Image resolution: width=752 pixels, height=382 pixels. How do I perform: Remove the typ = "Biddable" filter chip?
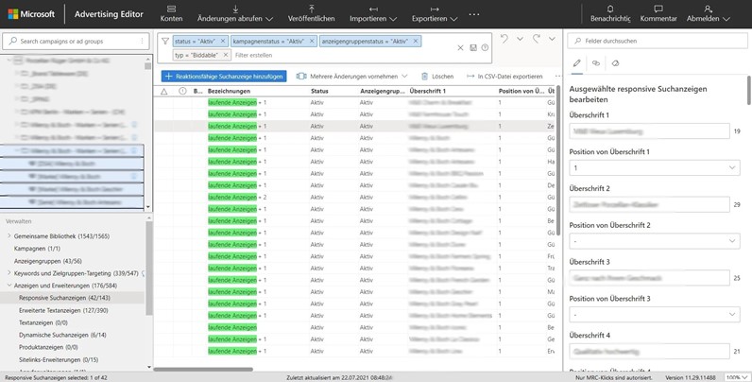pos(226,55)
